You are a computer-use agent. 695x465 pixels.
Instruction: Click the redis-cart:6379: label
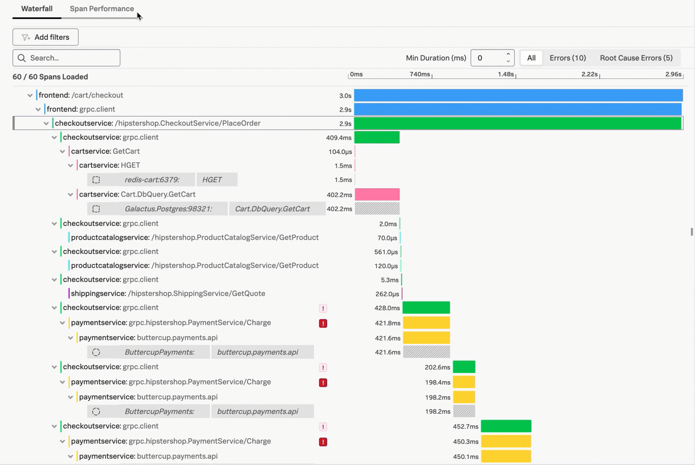152,180
